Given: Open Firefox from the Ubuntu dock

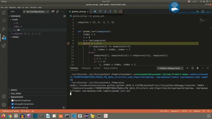Looking at the screenshot, I should (x=3, y=116).
